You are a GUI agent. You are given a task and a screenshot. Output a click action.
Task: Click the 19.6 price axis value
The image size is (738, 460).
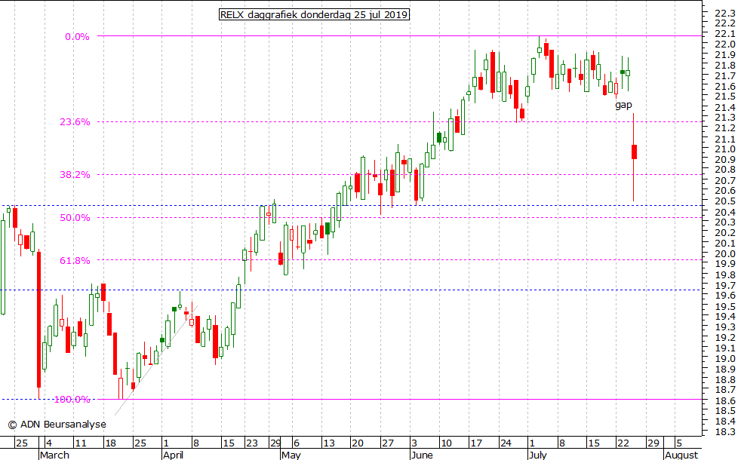725,296
